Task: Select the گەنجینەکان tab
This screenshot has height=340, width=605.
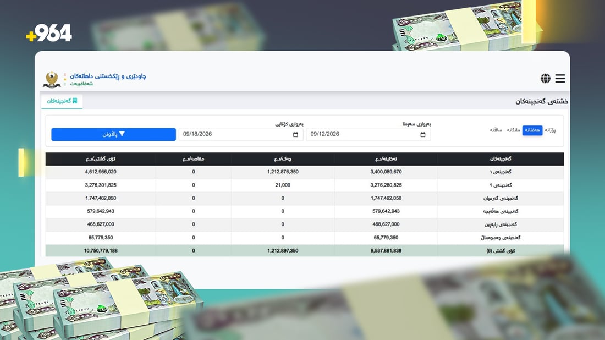Action: coord(62,101)
